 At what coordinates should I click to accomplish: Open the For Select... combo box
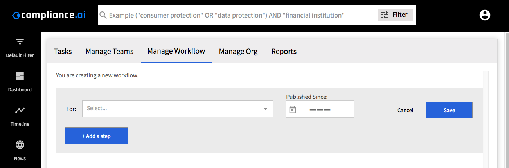(178, 109)
